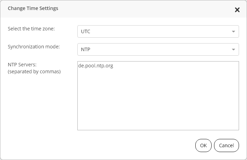Click on the de.pool.ntp.org server entry
The width and height of the screenshot is (247, 160).
point(96,66)
